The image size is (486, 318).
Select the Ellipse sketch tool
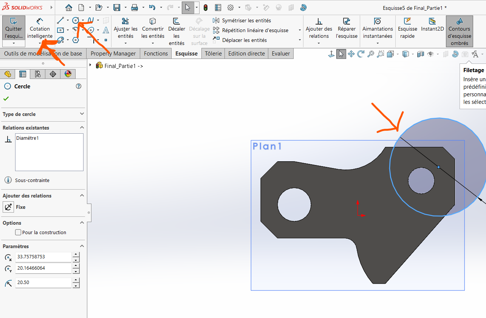pos(91,30)
